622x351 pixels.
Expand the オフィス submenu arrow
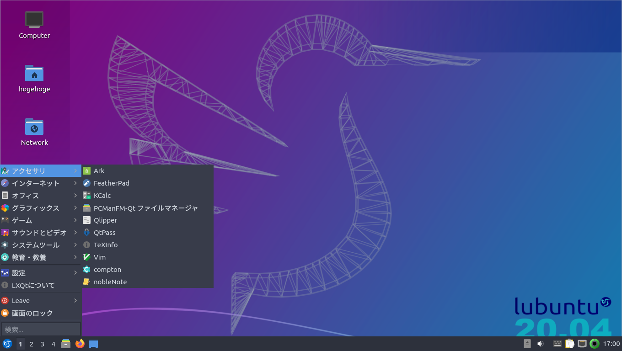(x=75, y=196)
